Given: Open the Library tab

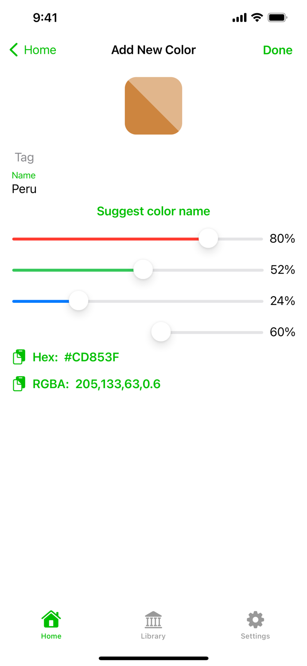Looking at the screenshot, I should click(x=153, y=619).
